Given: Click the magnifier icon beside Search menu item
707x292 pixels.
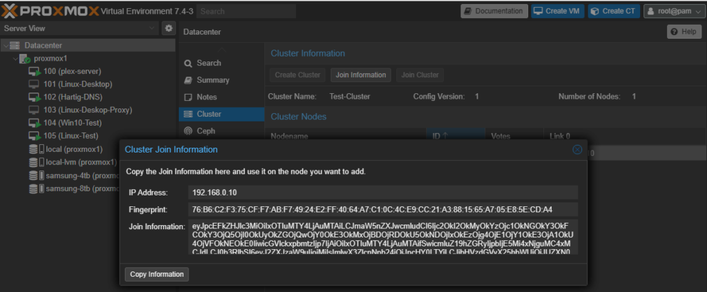Looking at the screenshot, I should pos(188,64).
